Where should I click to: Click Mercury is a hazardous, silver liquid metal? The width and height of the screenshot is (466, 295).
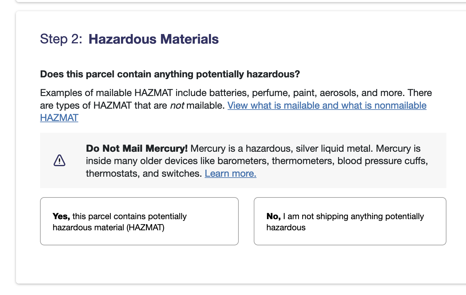point(282,148)
